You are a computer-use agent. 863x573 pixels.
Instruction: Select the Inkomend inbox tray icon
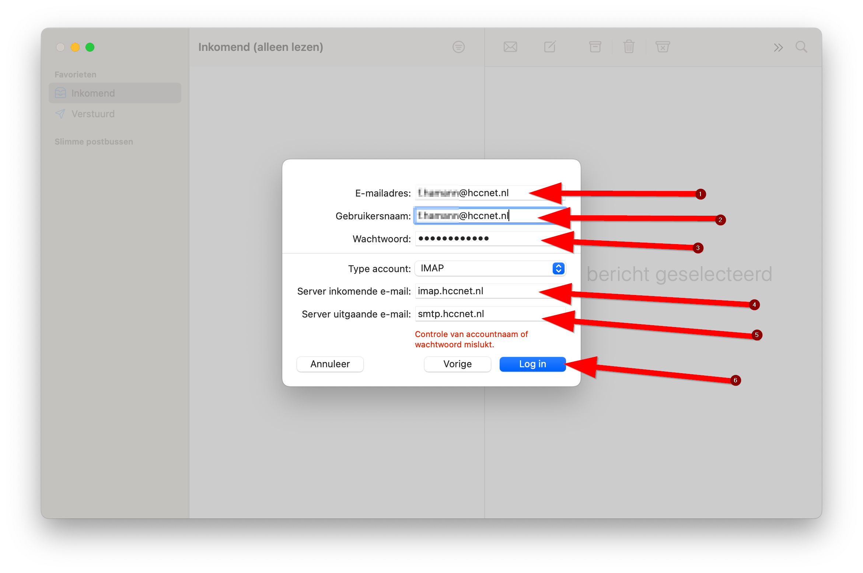(60, 93)
